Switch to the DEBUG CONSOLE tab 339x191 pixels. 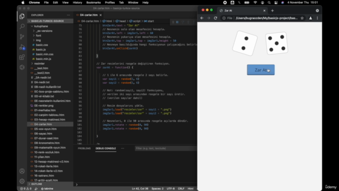click(x=106, y=149)
